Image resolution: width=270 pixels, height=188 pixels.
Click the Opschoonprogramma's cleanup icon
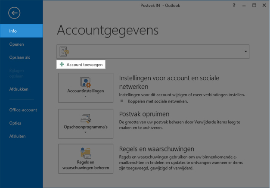point(86,119)
